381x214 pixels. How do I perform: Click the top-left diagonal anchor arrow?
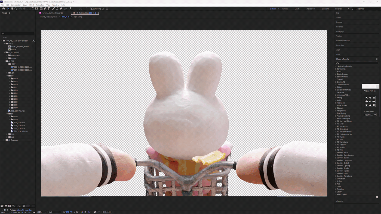coord(367,98)
